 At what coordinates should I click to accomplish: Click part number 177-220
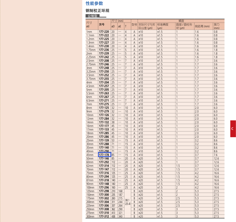click(104, 32)
